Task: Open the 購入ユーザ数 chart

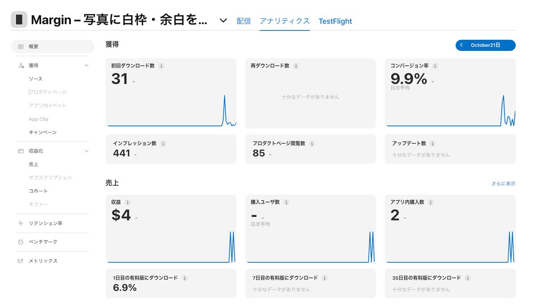Action: click(x=311, y=229)
